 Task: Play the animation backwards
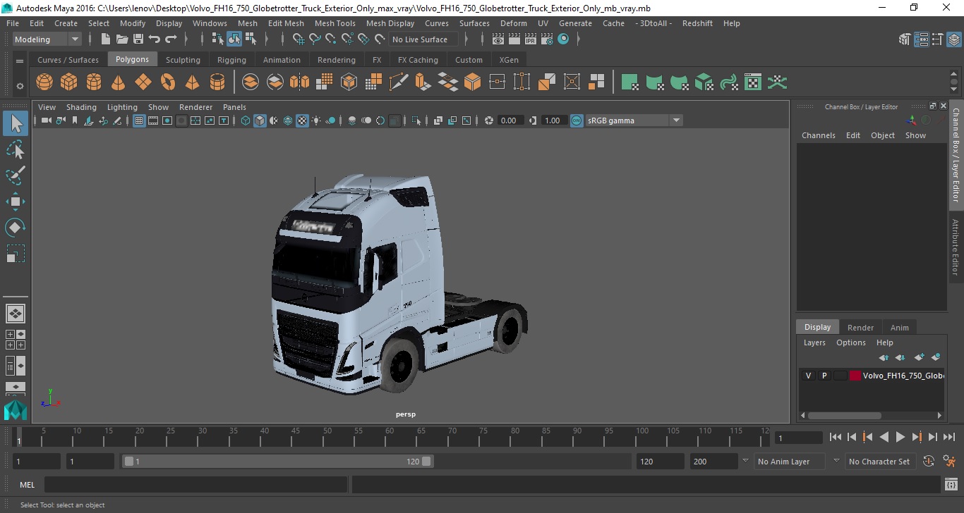884,437
